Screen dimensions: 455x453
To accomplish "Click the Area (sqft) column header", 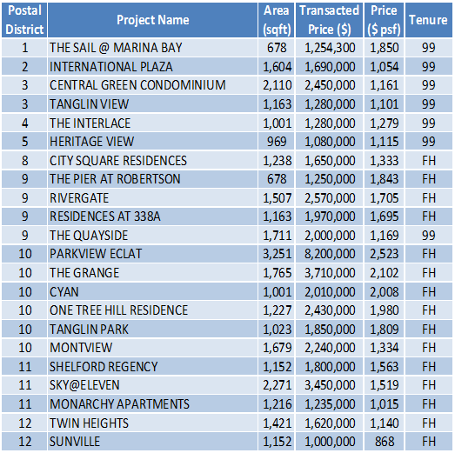I will point(277,20).
